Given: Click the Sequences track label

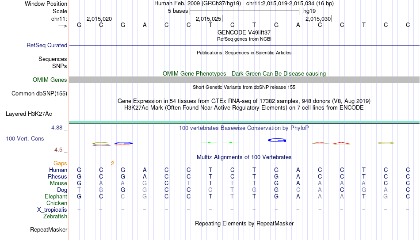Looking at the screenshot, I should [x=53, y=59].
